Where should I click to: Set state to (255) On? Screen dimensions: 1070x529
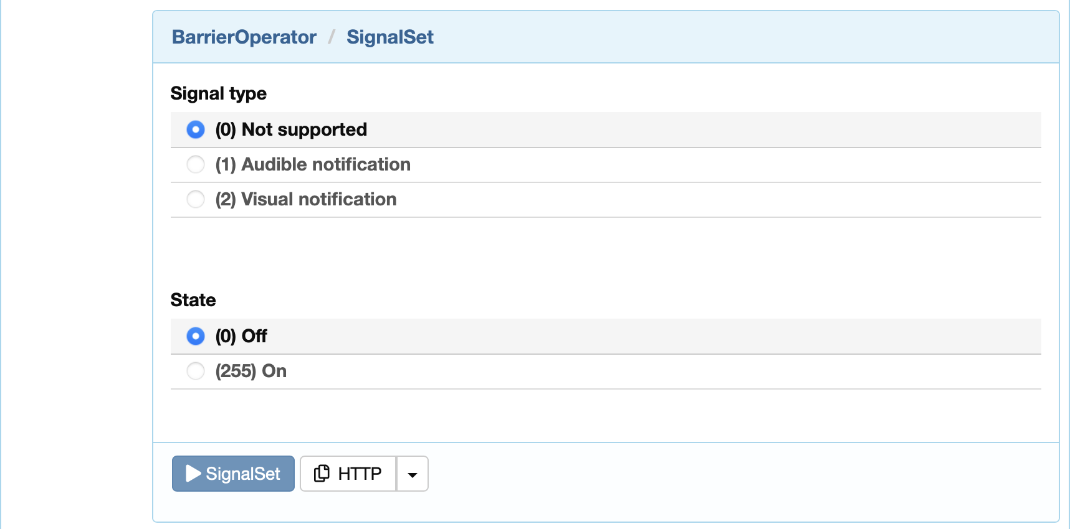(x=196, y=371)
